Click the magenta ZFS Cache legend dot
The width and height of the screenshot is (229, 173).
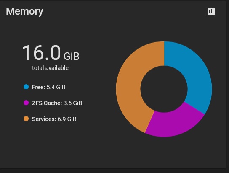coord(26,103)
